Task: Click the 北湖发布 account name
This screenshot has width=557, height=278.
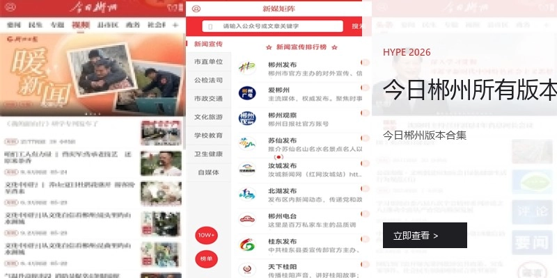Action: click(283, 190)
